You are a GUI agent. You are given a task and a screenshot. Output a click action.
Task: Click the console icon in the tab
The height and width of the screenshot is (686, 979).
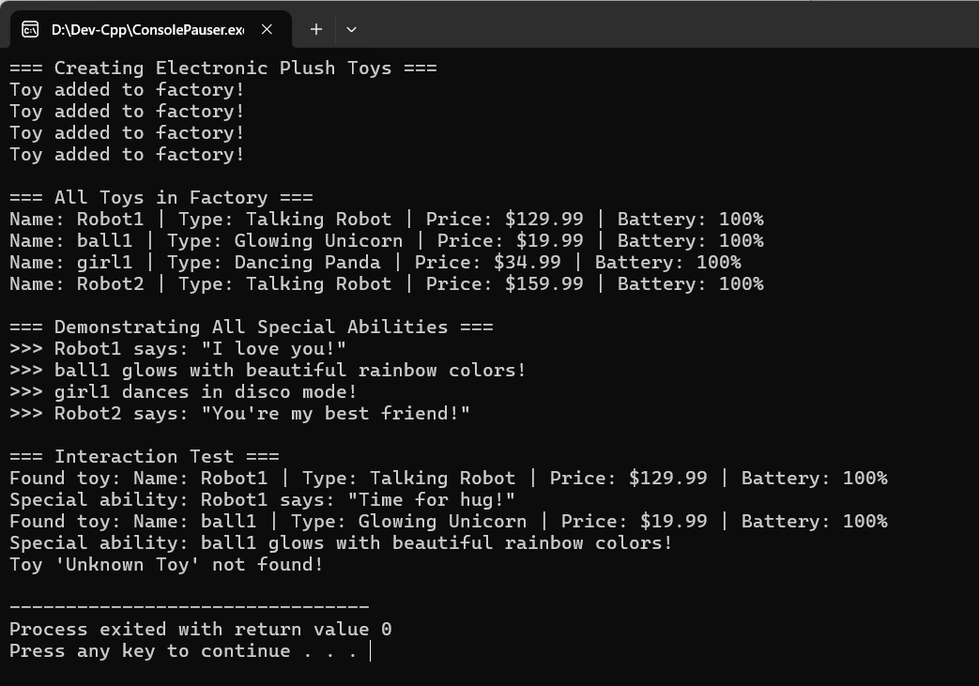30,29
